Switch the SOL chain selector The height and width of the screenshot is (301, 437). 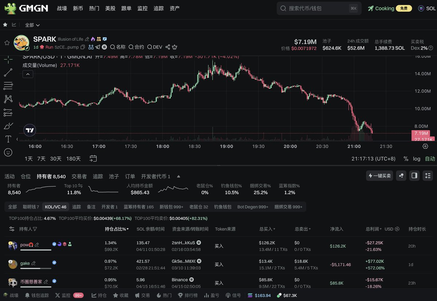pos(427,8)
